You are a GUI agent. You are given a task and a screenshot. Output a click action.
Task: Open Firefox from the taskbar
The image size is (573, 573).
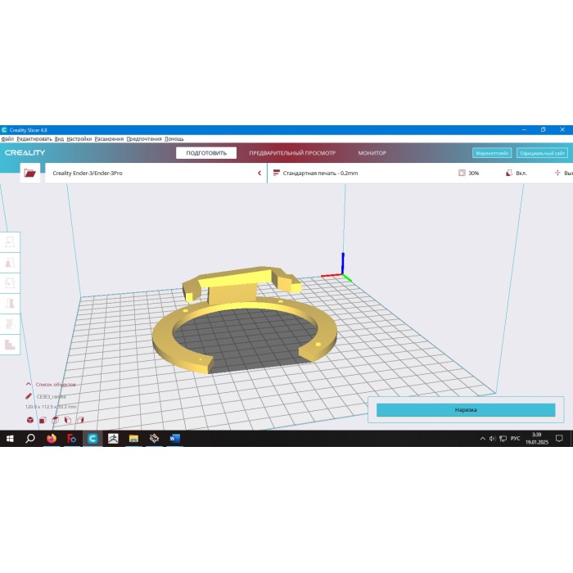tap(52, 438)
